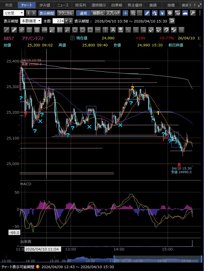Viewport: 204px width, 271px height.
Task: Open the 本数指定 display period dropdown
Action: [x=31, y=21]
